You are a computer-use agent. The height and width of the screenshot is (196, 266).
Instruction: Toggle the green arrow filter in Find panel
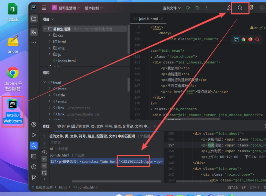(44, 159)
